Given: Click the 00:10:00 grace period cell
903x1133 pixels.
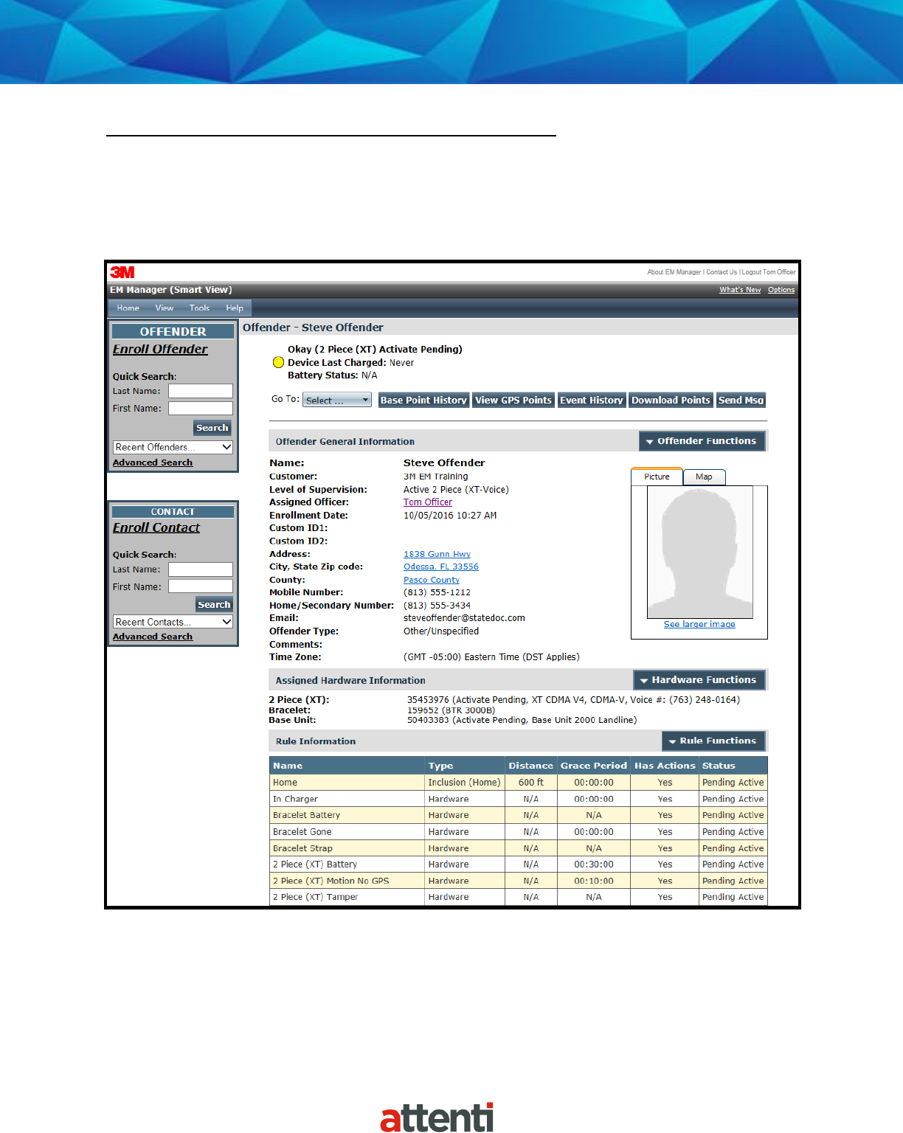Looking at the screenshot, I should pyautogui.click(x=594, y=881).
